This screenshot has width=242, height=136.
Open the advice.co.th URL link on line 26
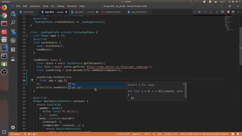pyautogui.click(x=117, y=67)
